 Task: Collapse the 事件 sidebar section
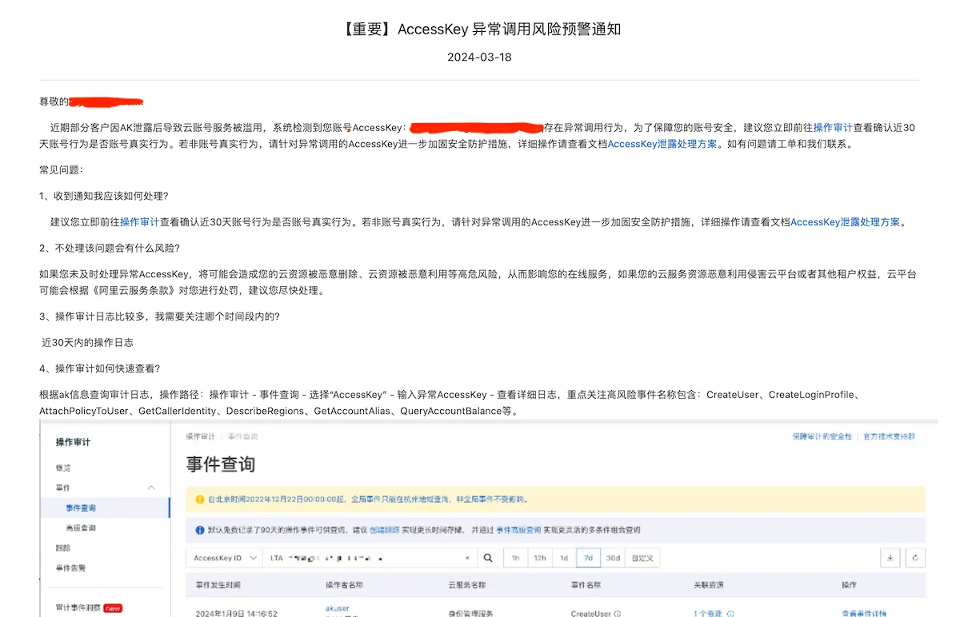point(151,488)
